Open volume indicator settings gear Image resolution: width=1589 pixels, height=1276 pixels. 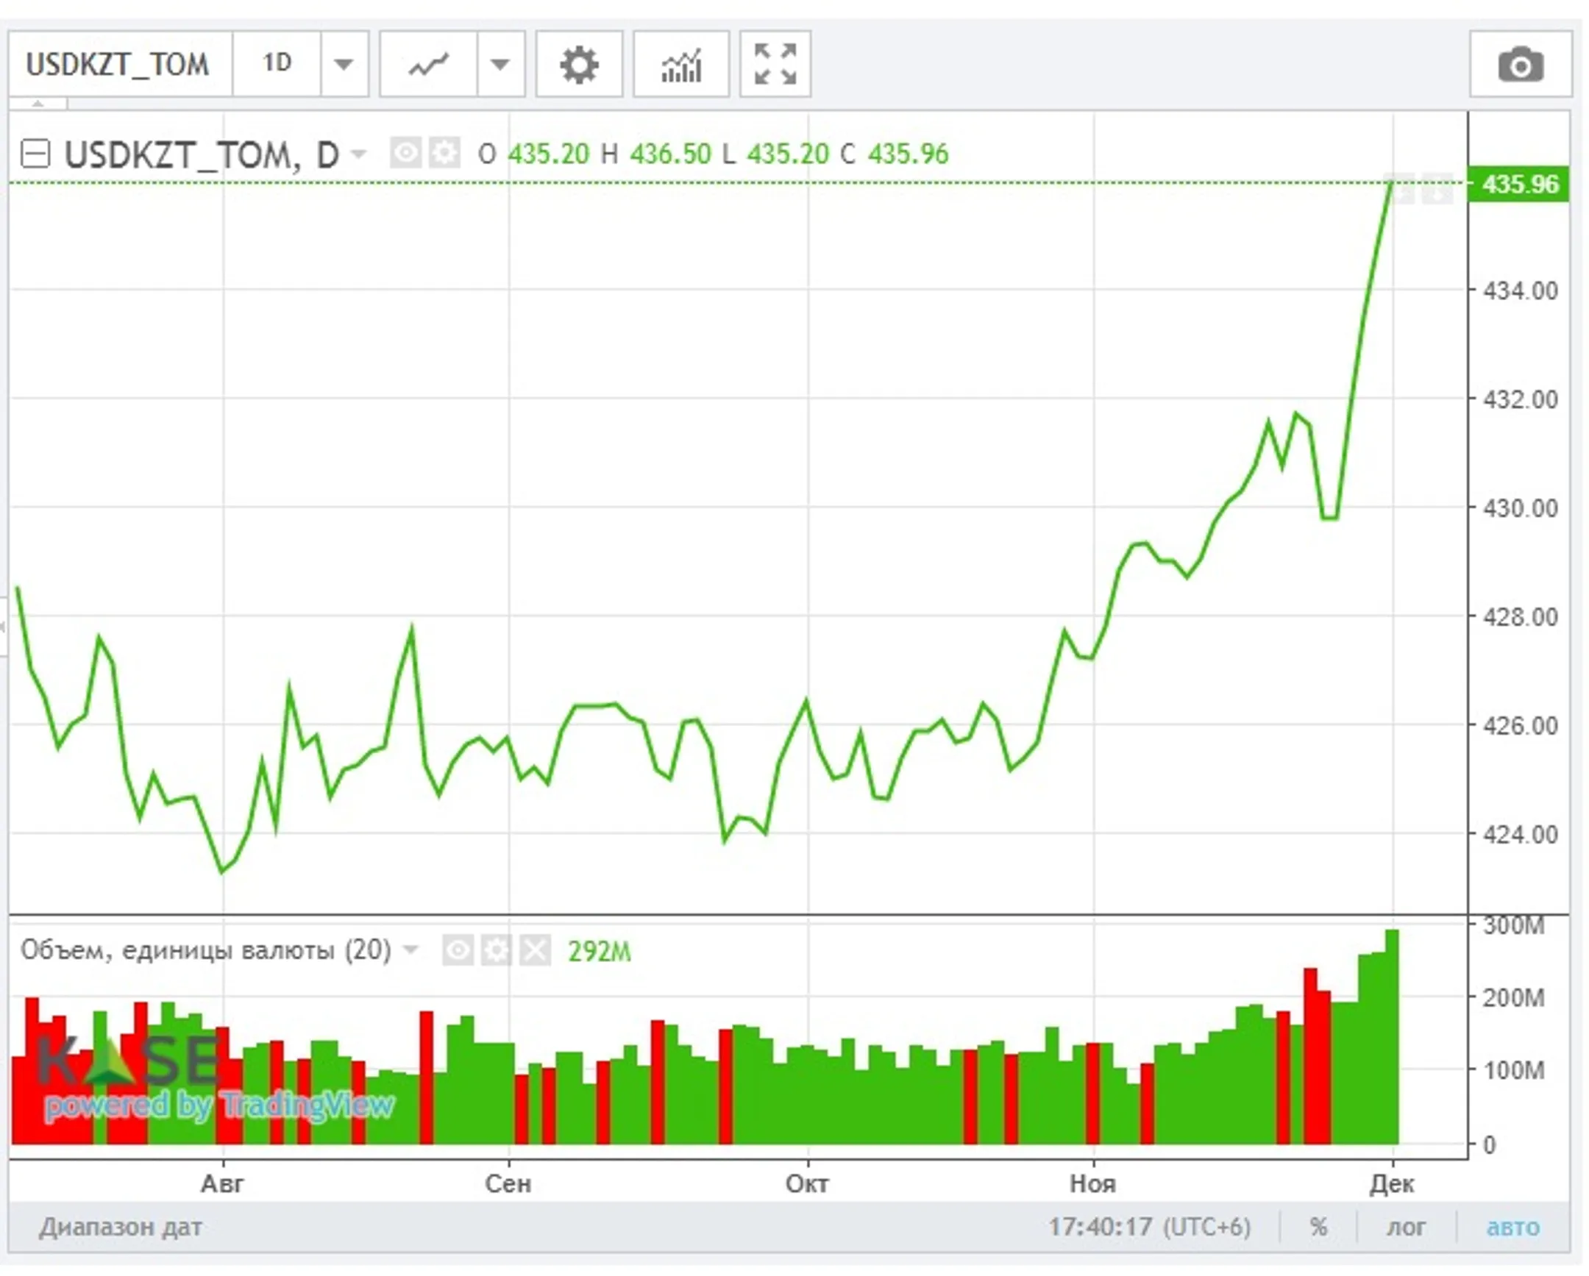[496, 950]
